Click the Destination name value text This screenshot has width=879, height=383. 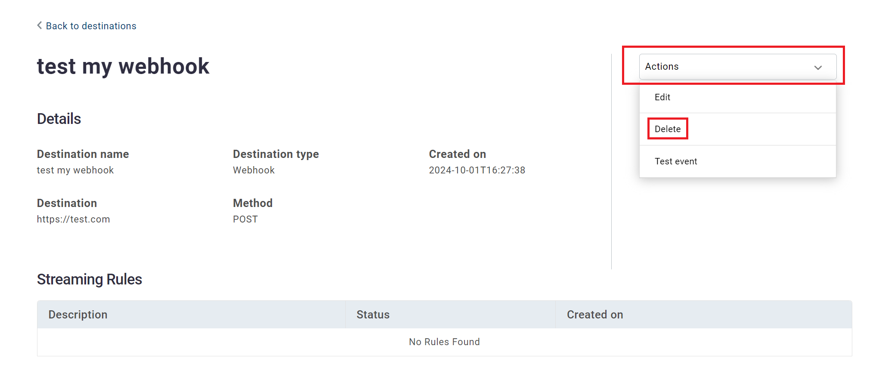point(75,170)
